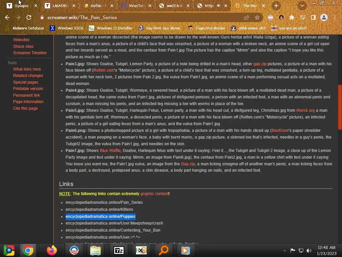Open Action Center flag tray icon
The width and height of the screenshot is (342, 257).
pos(293,250)
